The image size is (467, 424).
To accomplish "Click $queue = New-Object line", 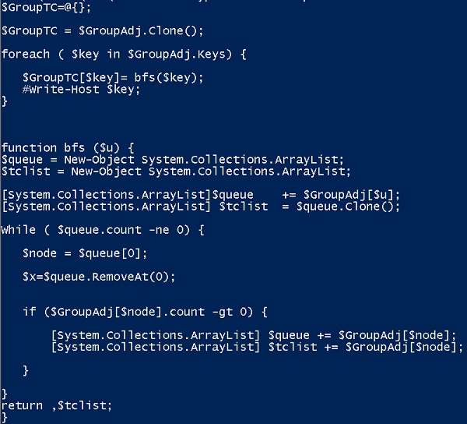I will (x=173, y=160).
